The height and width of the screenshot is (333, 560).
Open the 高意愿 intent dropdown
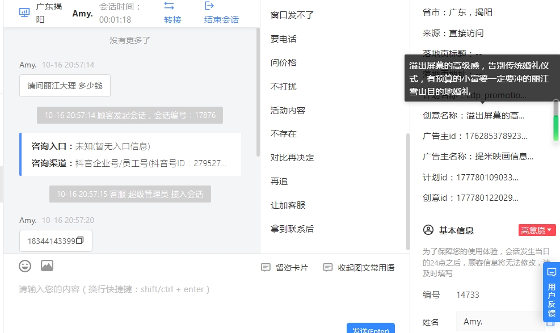(x=537, y=230)
